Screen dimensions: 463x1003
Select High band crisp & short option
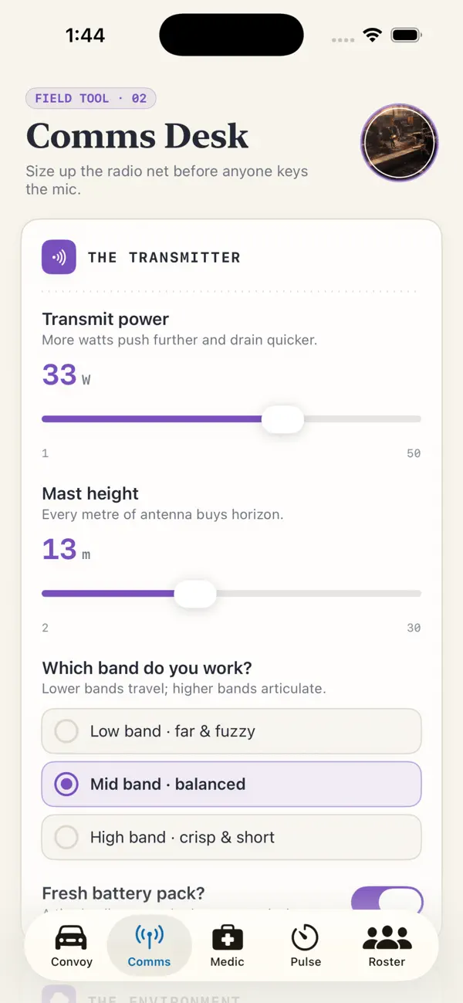pyautogui.click(x=231, y=837)
